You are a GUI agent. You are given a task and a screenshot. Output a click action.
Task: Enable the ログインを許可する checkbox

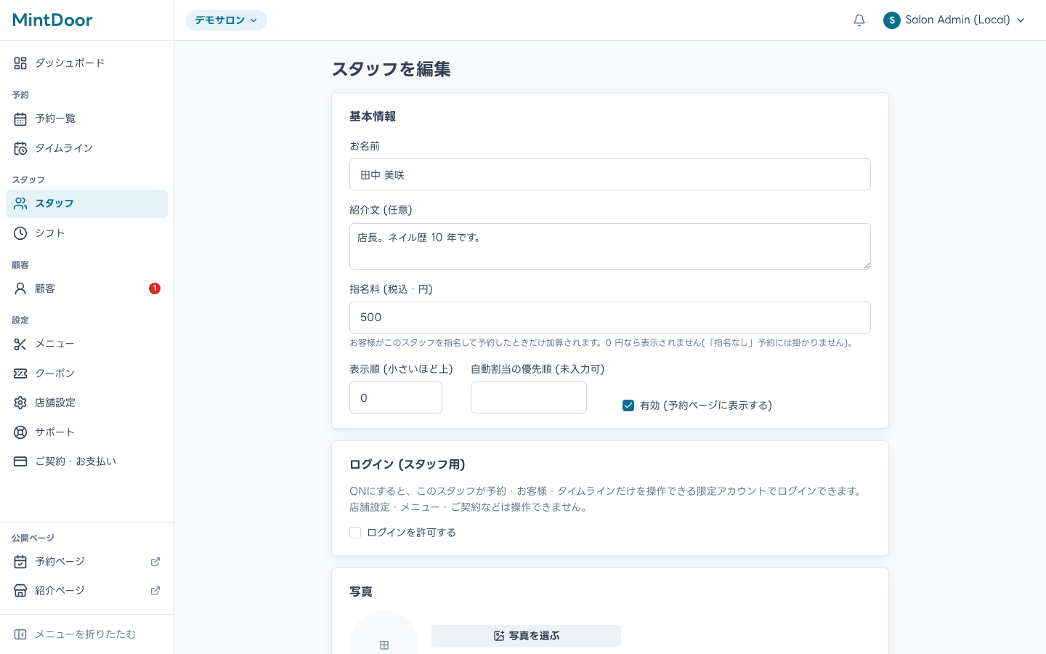(355, 533)
